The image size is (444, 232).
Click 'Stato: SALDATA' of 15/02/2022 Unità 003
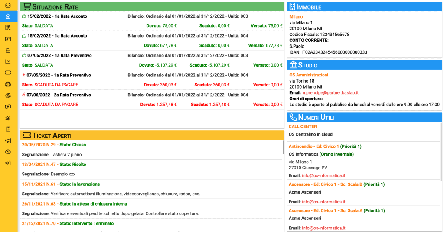[x=37, y=25]
